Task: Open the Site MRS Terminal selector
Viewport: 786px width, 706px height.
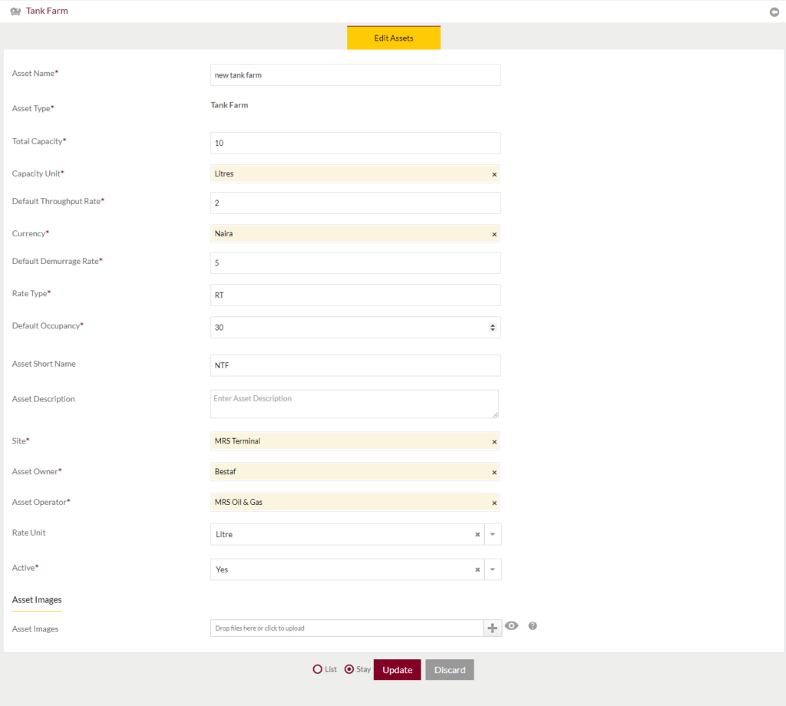Action: tap(355, 441)
